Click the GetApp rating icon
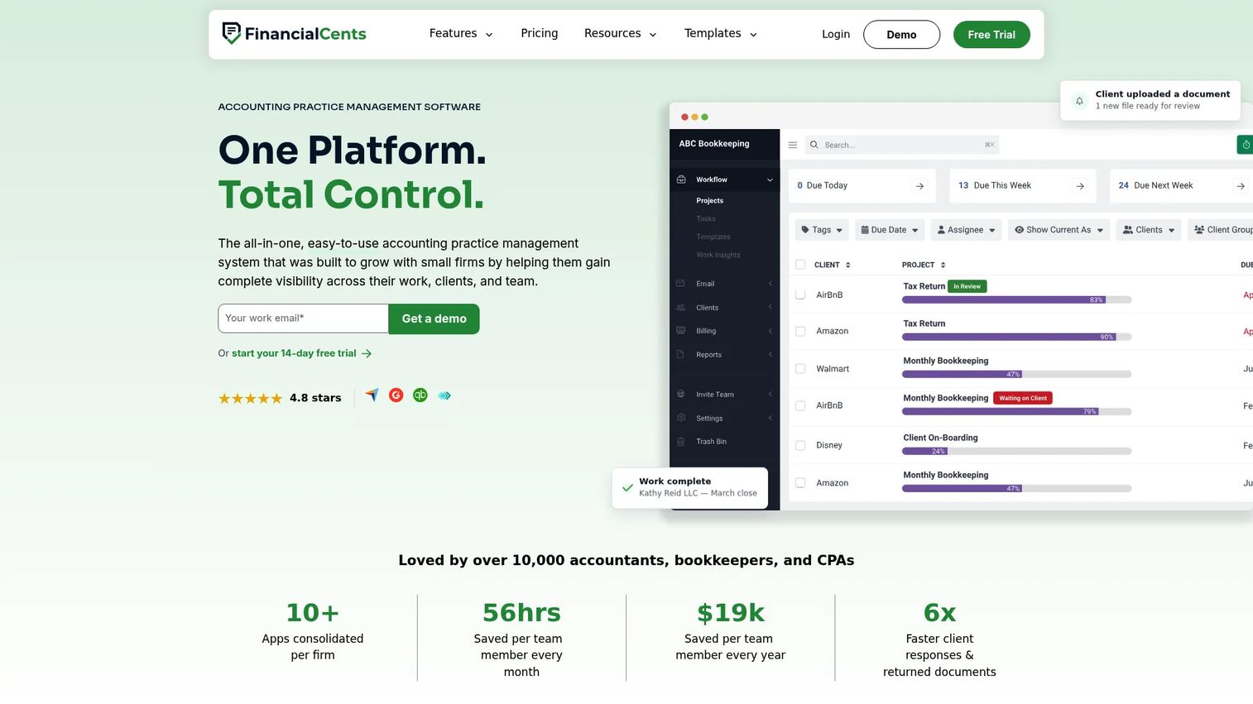Image resolution: width=1253 pixels, height=704 pixels. pos(444,395)
